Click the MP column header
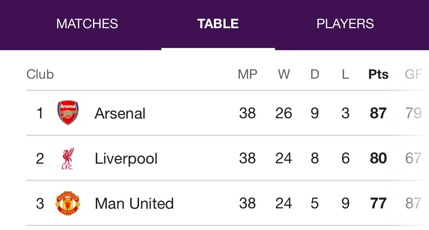The image size is (429, 230). tap(247, 74)
